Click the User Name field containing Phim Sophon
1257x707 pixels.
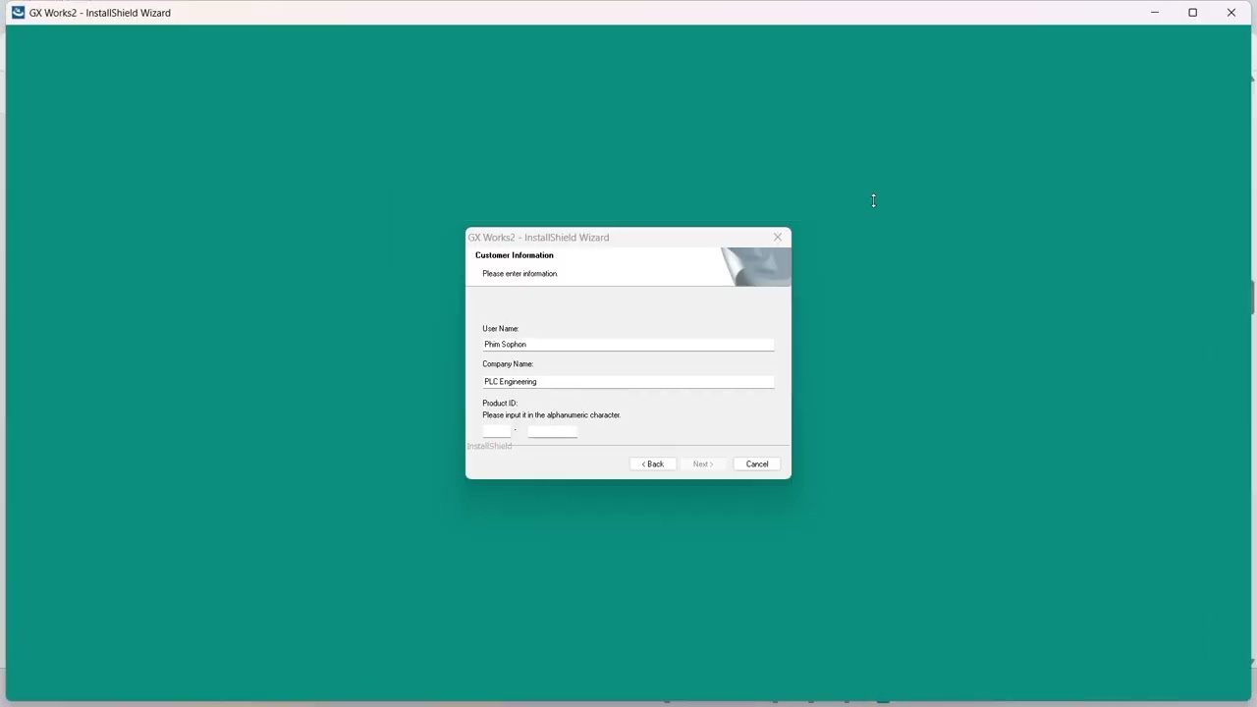(628, 345)
